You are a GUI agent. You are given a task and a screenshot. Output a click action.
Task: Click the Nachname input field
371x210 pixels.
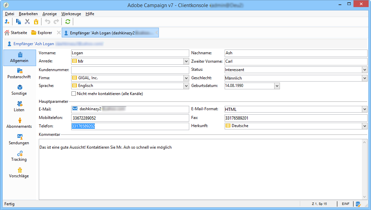pos(296,53)
